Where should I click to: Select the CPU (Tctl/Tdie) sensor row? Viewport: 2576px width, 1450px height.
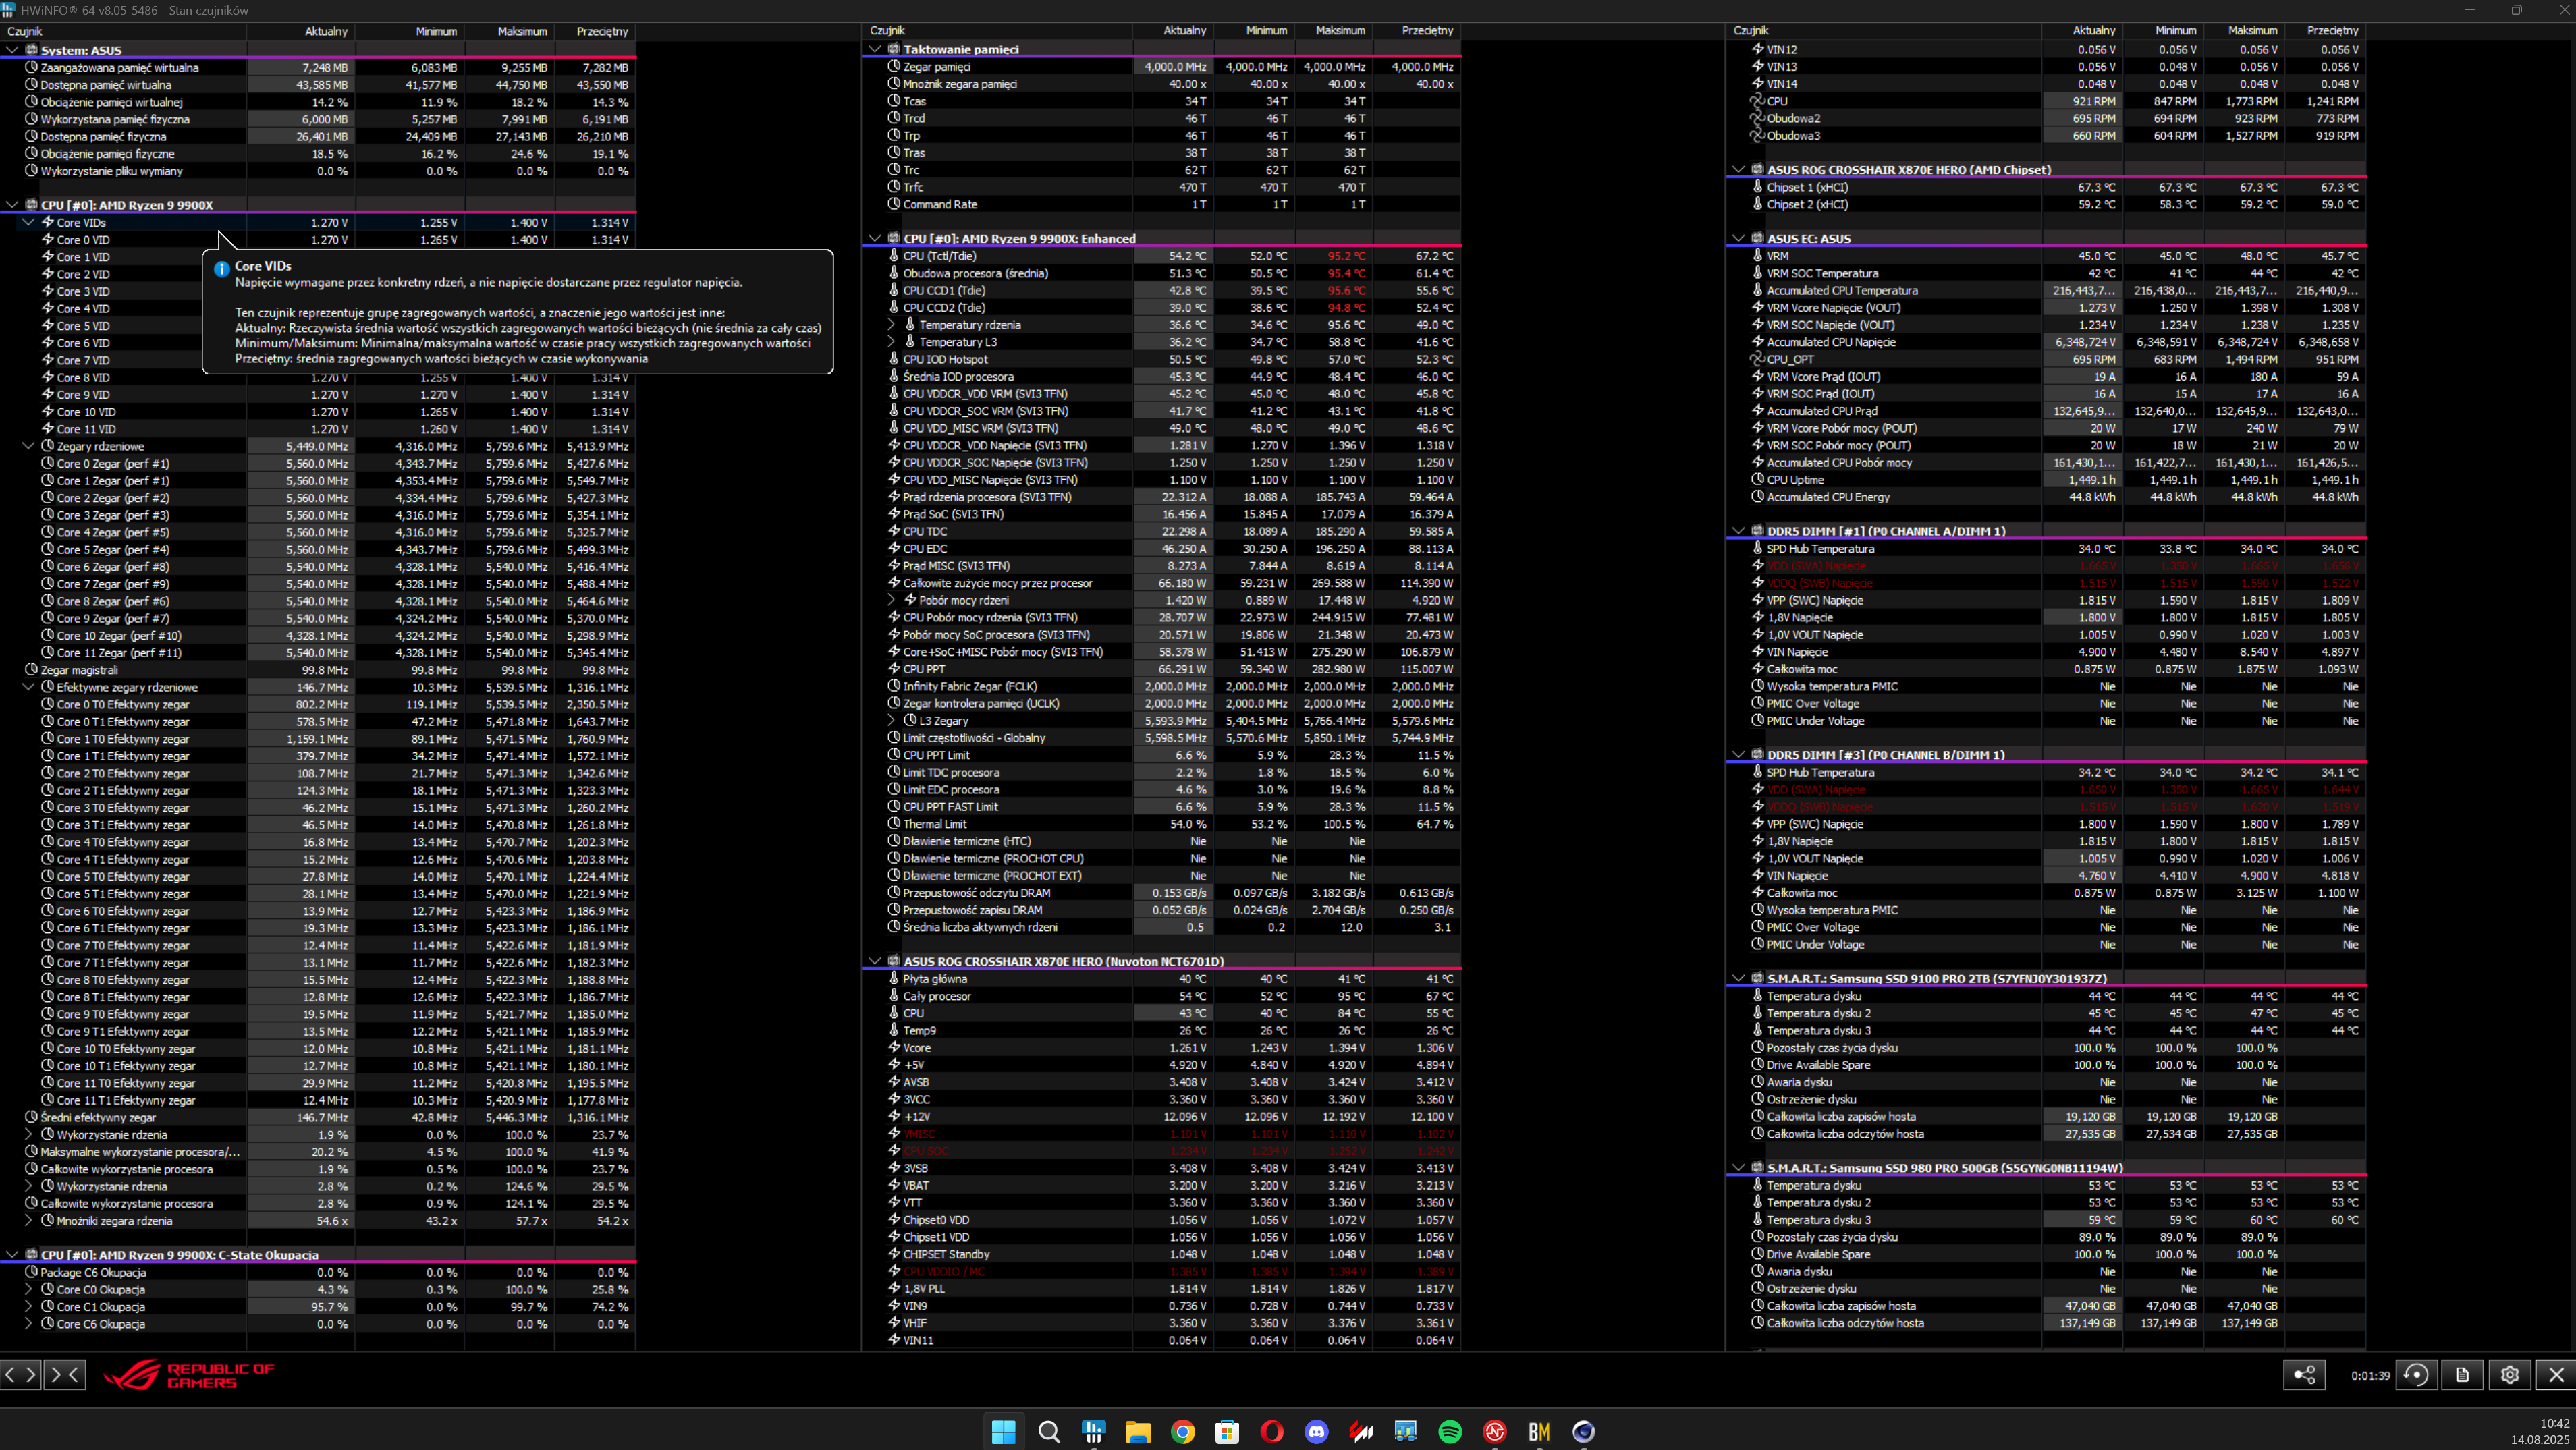939,256
